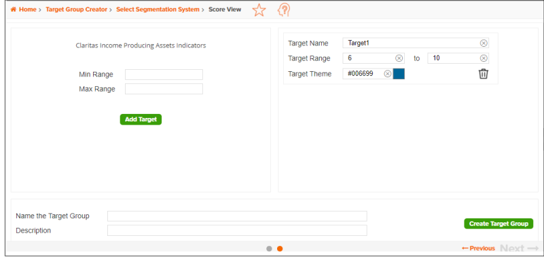Focus Name the Target Group field
The image size is (544, 261).
pyautogui.click(x=237, y=216)
